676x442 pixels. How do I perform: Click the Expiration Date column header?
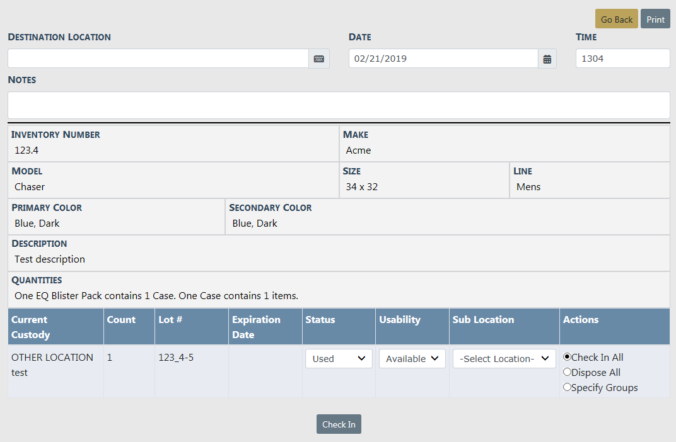click(255, 327)
